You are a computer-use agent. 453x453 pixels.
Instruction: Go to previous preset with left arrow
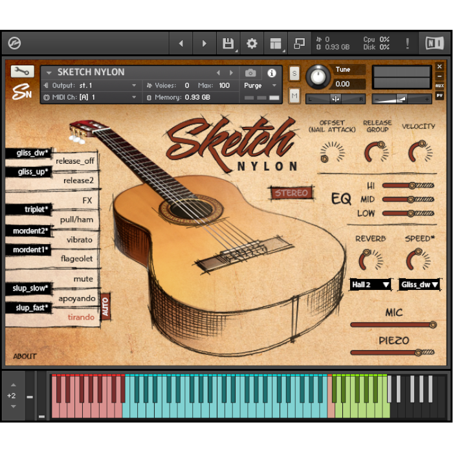[x=181, y=43]
